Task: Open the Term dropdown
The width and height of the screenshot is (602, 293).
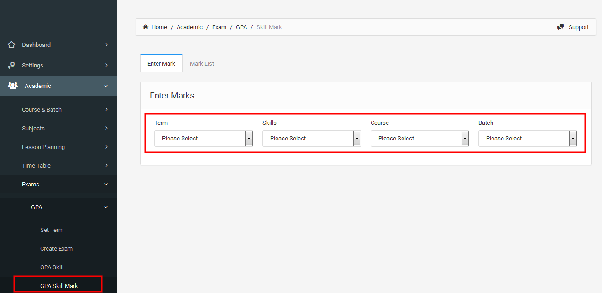Action: click(204, 139)
